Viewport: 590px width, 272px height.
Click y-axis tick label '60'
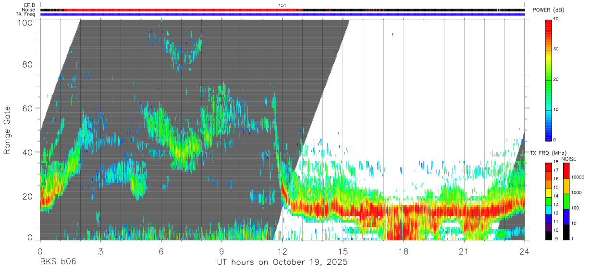(28, 108)
